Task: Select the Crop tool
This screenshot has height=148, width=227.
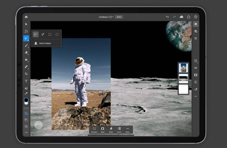Action: point(26,74)
